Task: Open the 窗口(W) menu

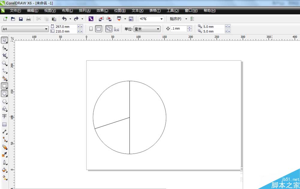Action: 191,10
